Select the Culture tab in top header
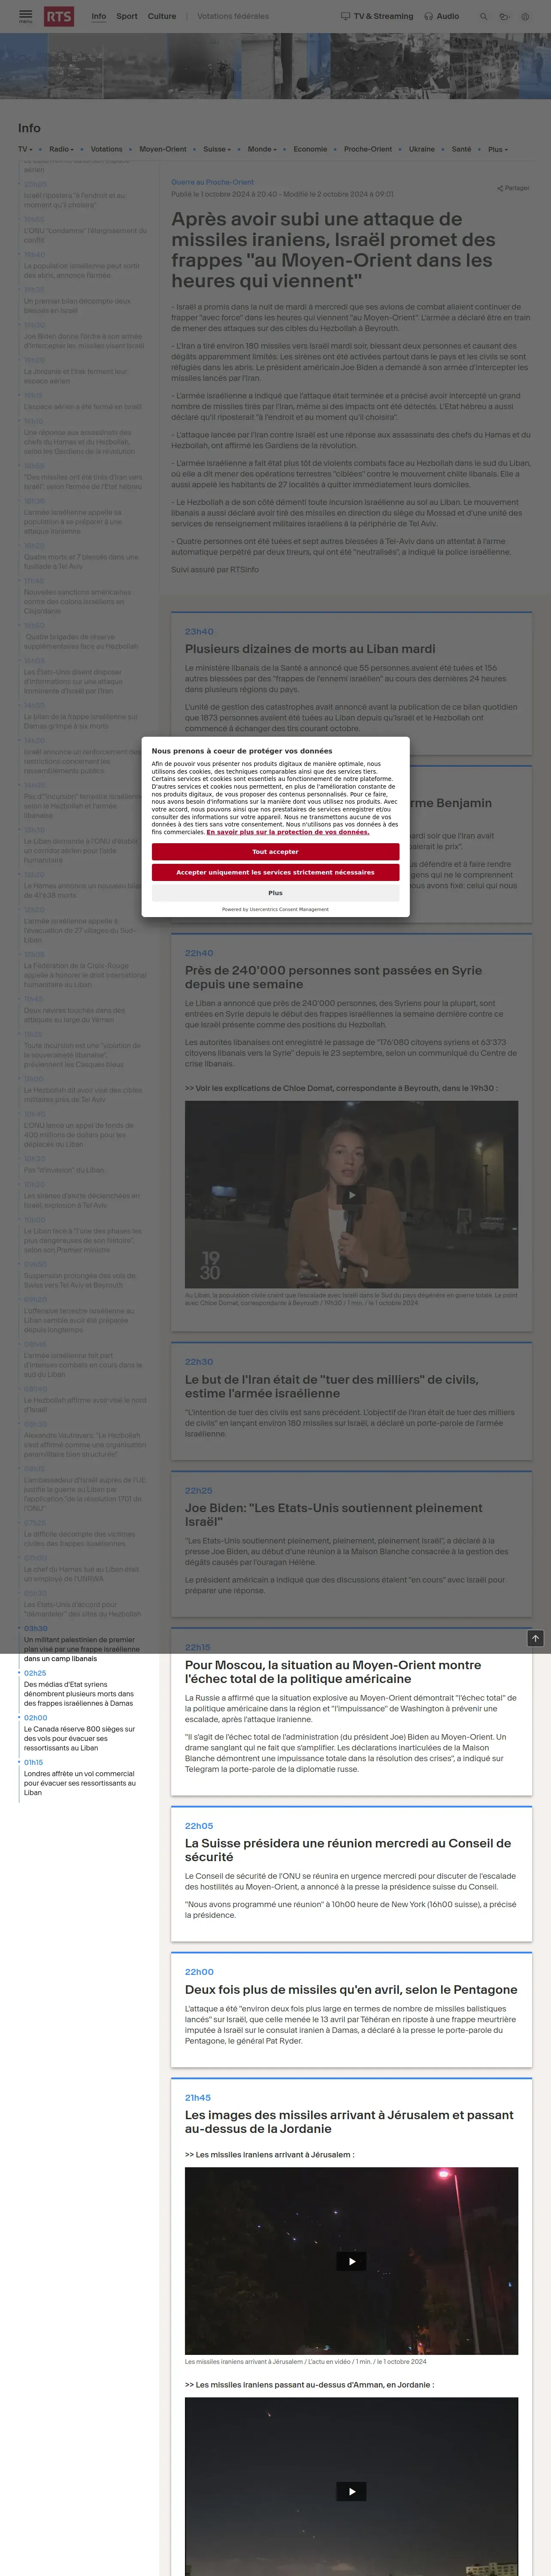Viewport: 551px width, 2576px height. (x=162, y=16)
